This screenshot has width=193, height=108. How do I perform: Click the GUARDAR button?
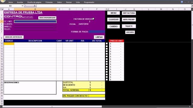click(113, 19)
